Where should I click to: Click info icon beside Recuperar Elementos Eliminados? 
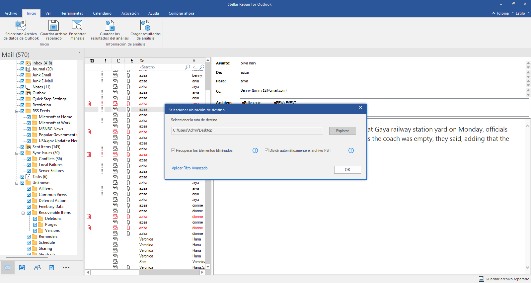coord(255,150)
